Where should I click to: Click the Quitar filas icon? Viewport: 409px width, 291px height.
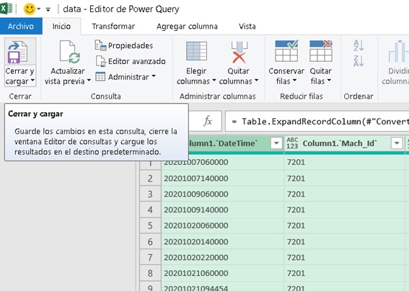[321, 51]
